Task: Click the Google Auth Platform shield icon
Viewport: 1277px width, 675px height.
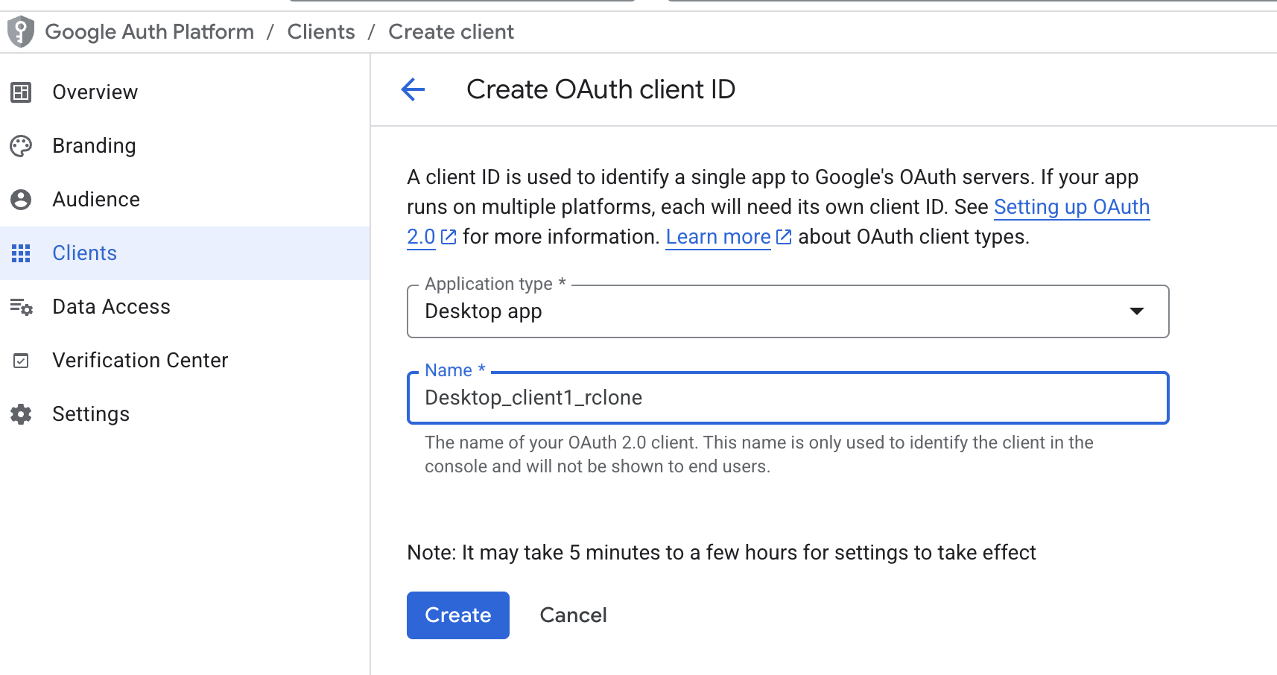Action: (x=21, y=32)
